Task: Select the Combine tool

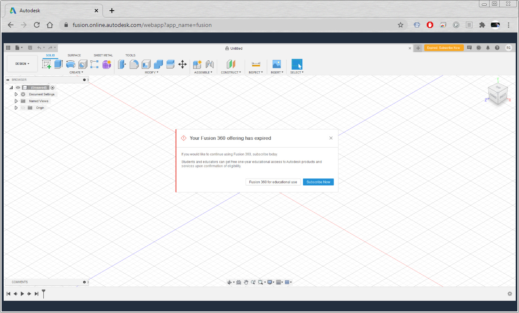Action: coord(158,64)
